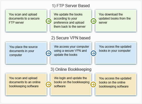The image size is (142, 104).
Task: Click the 'You place the source documents' blue box
Action: point(26,53)
